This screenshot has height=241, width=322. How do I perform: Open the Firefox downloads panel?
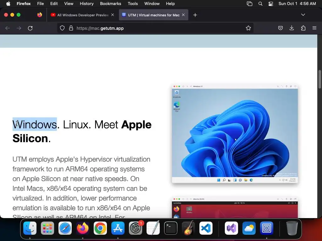point(291,28)
